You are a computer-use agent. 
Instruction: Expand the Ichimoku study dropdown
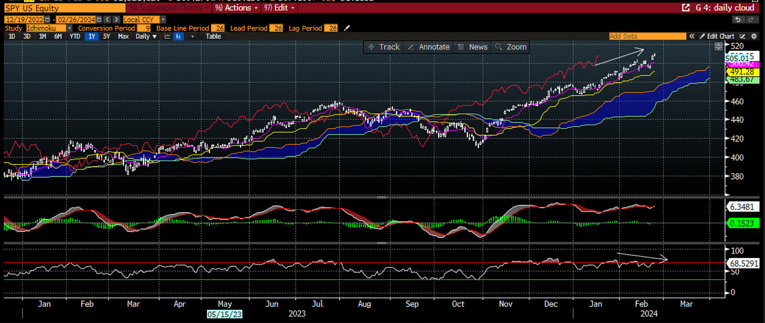[x=69, y=28]
